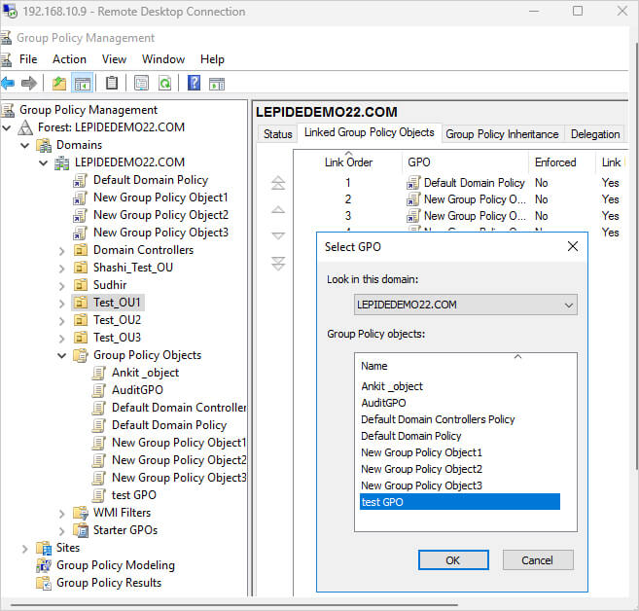Expand the Shashi_Test_OU node
The image size is (639, 611).
61,268
